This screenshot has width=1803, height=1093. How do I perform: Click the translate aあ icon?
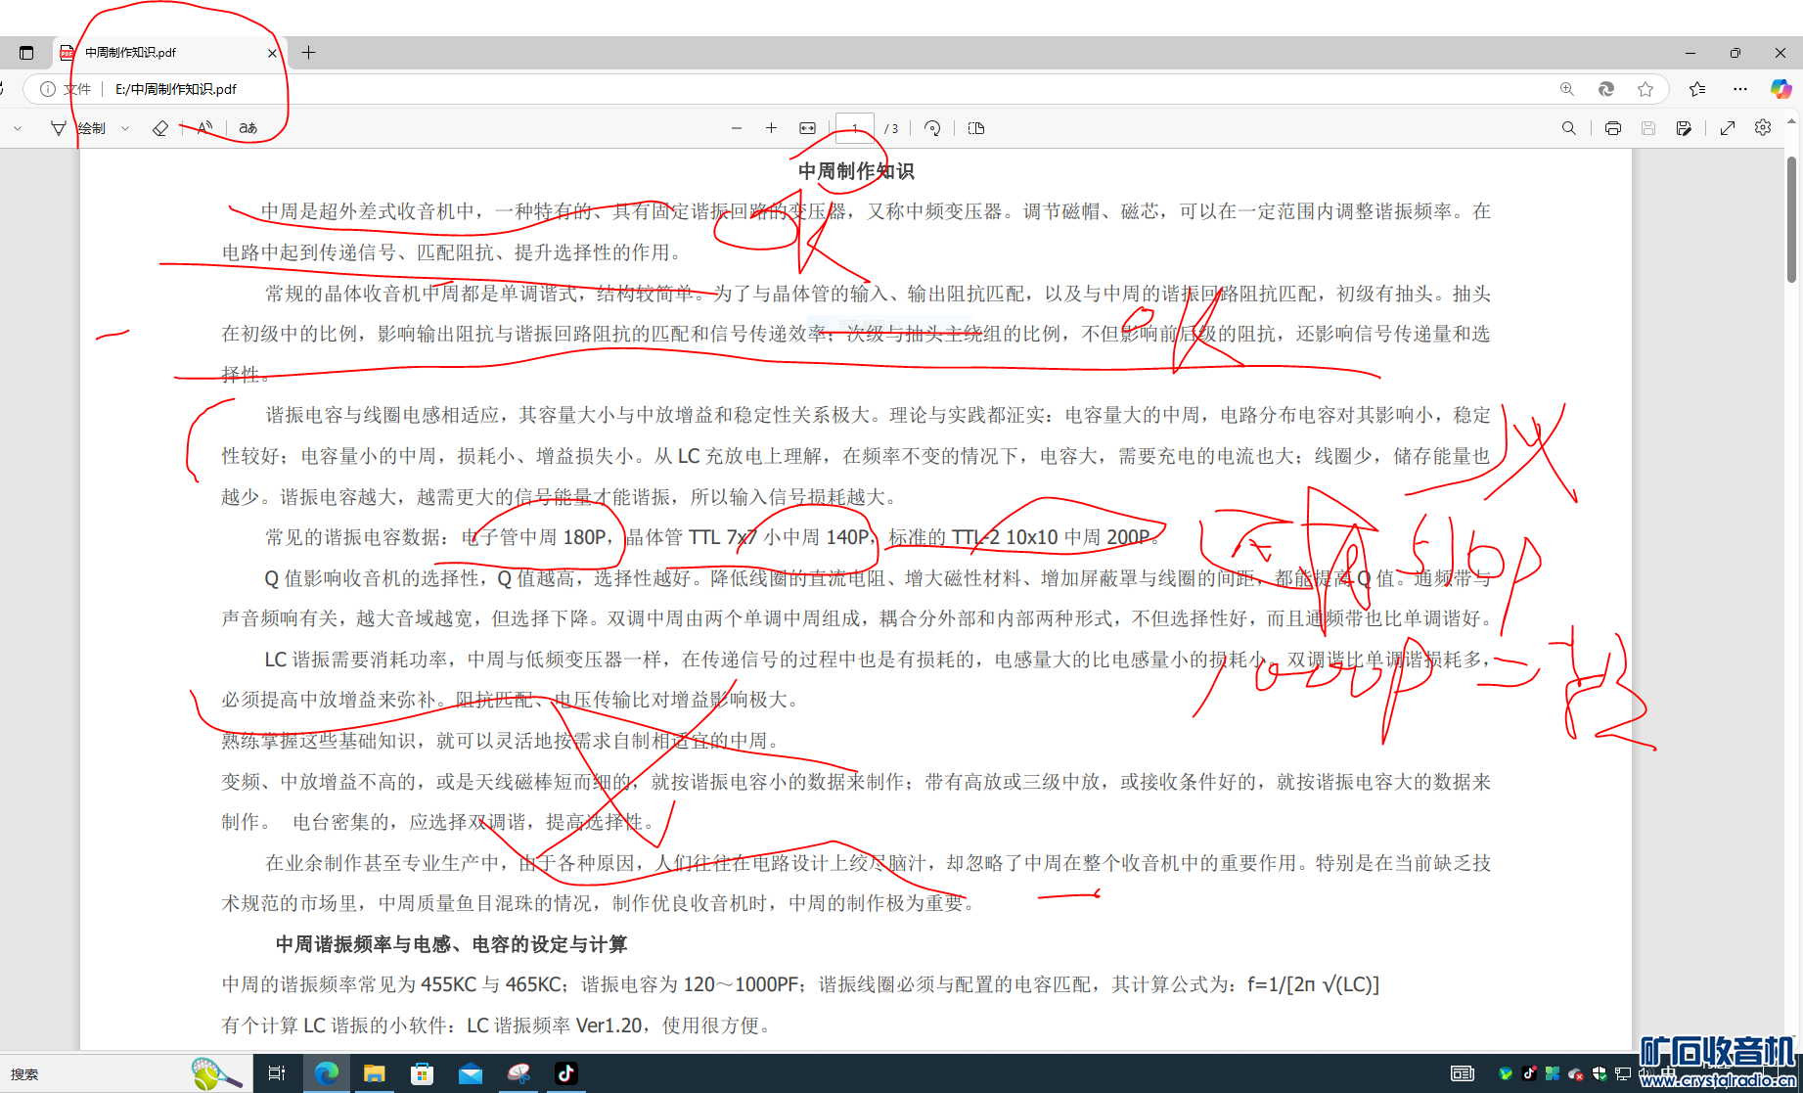point(248,128)
